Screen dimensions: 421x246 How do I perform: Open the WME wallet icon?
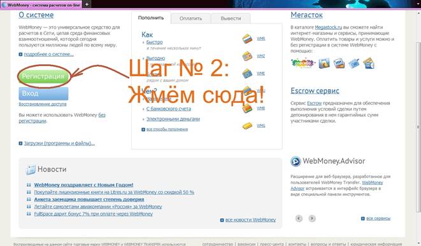tap(247, 74)
